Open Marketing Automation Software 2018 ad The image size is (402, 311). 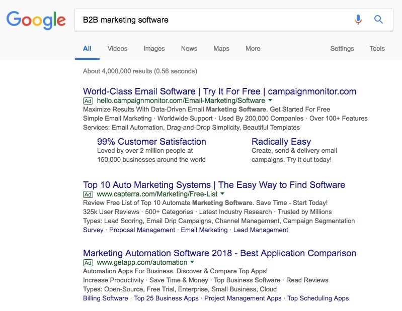(220, 253)
